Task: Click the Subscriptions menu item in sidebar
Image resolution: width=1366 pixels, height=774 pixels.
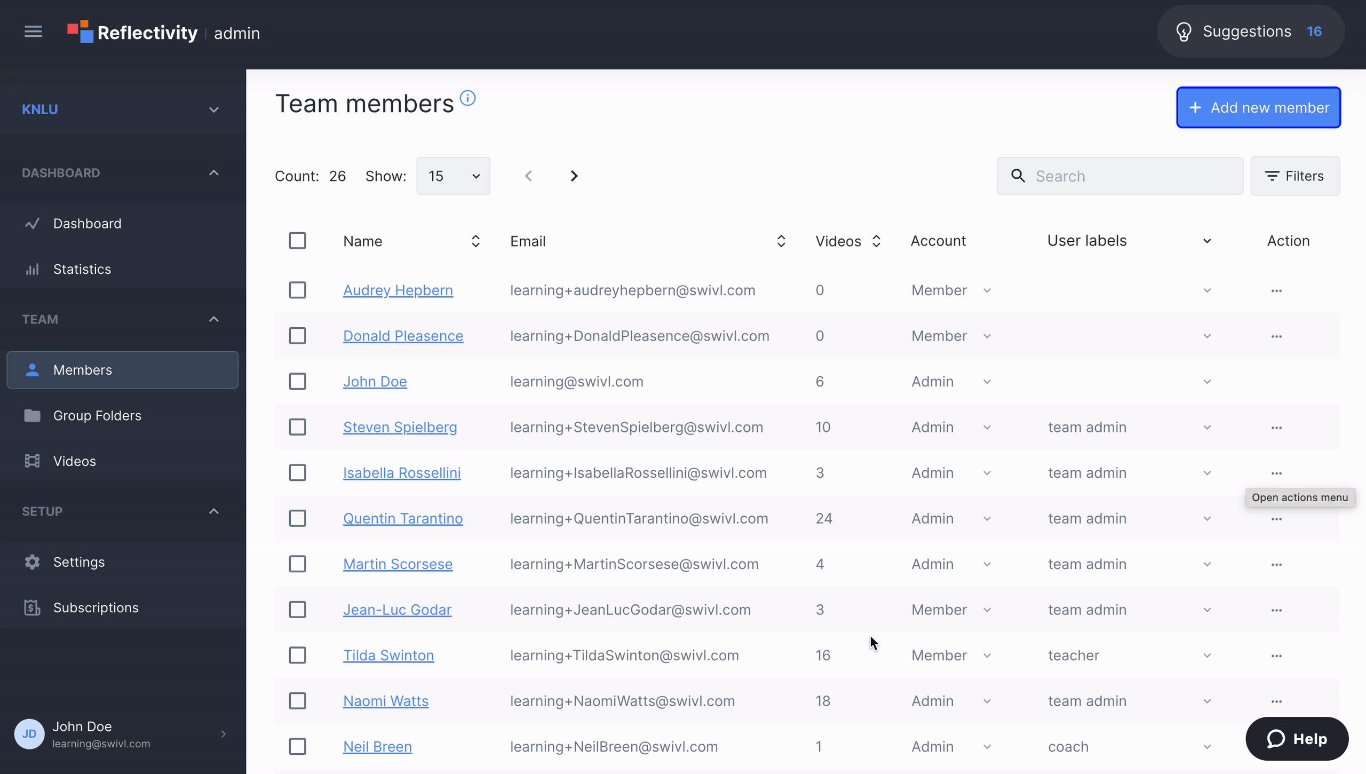Action: point(96,607)
